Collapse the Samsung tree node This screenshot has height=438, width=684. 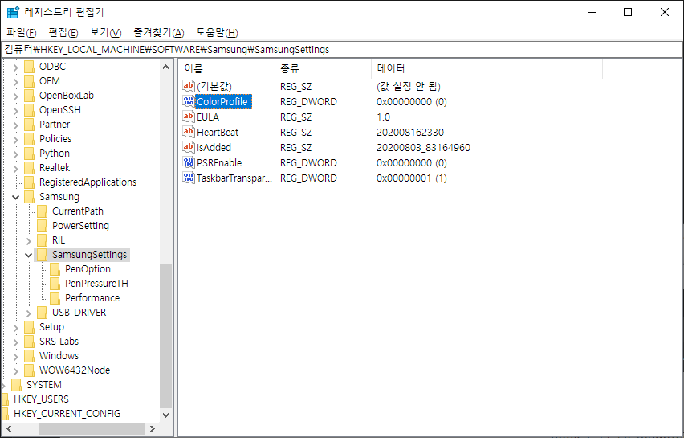pyautogui.click(x=16, y=197)
